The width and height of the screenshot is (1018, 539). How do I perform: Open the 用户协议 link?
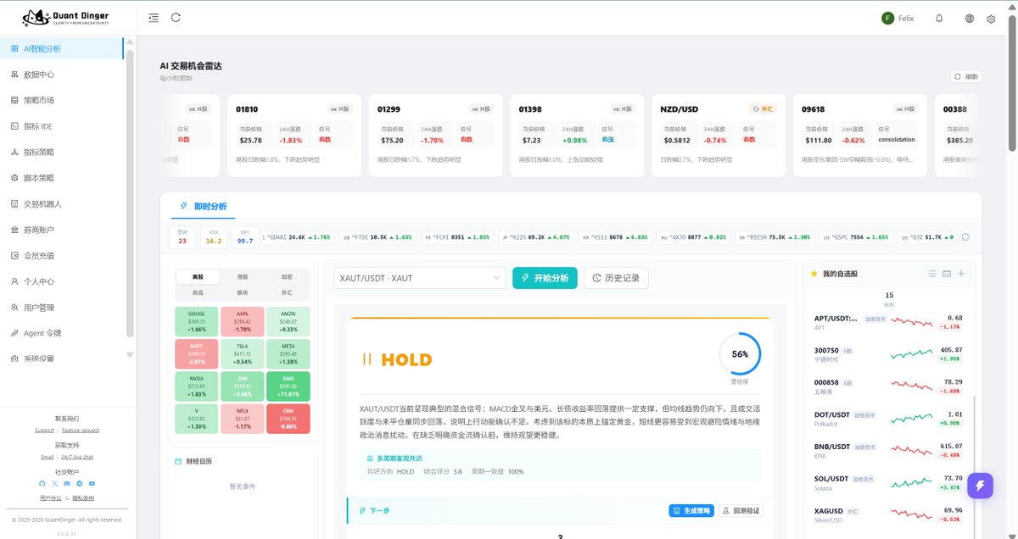pos(51,497)
